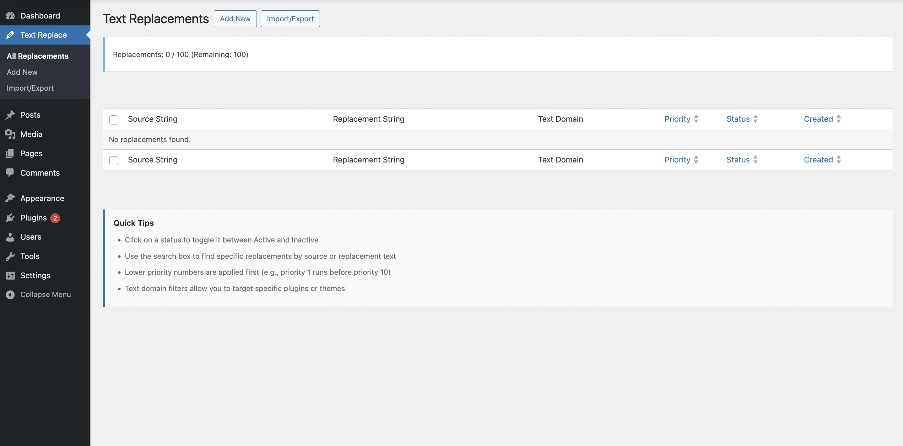The image size is (903, 446).
Task: Open Comments using the speech bubble icon
Action: pos(10,173)
